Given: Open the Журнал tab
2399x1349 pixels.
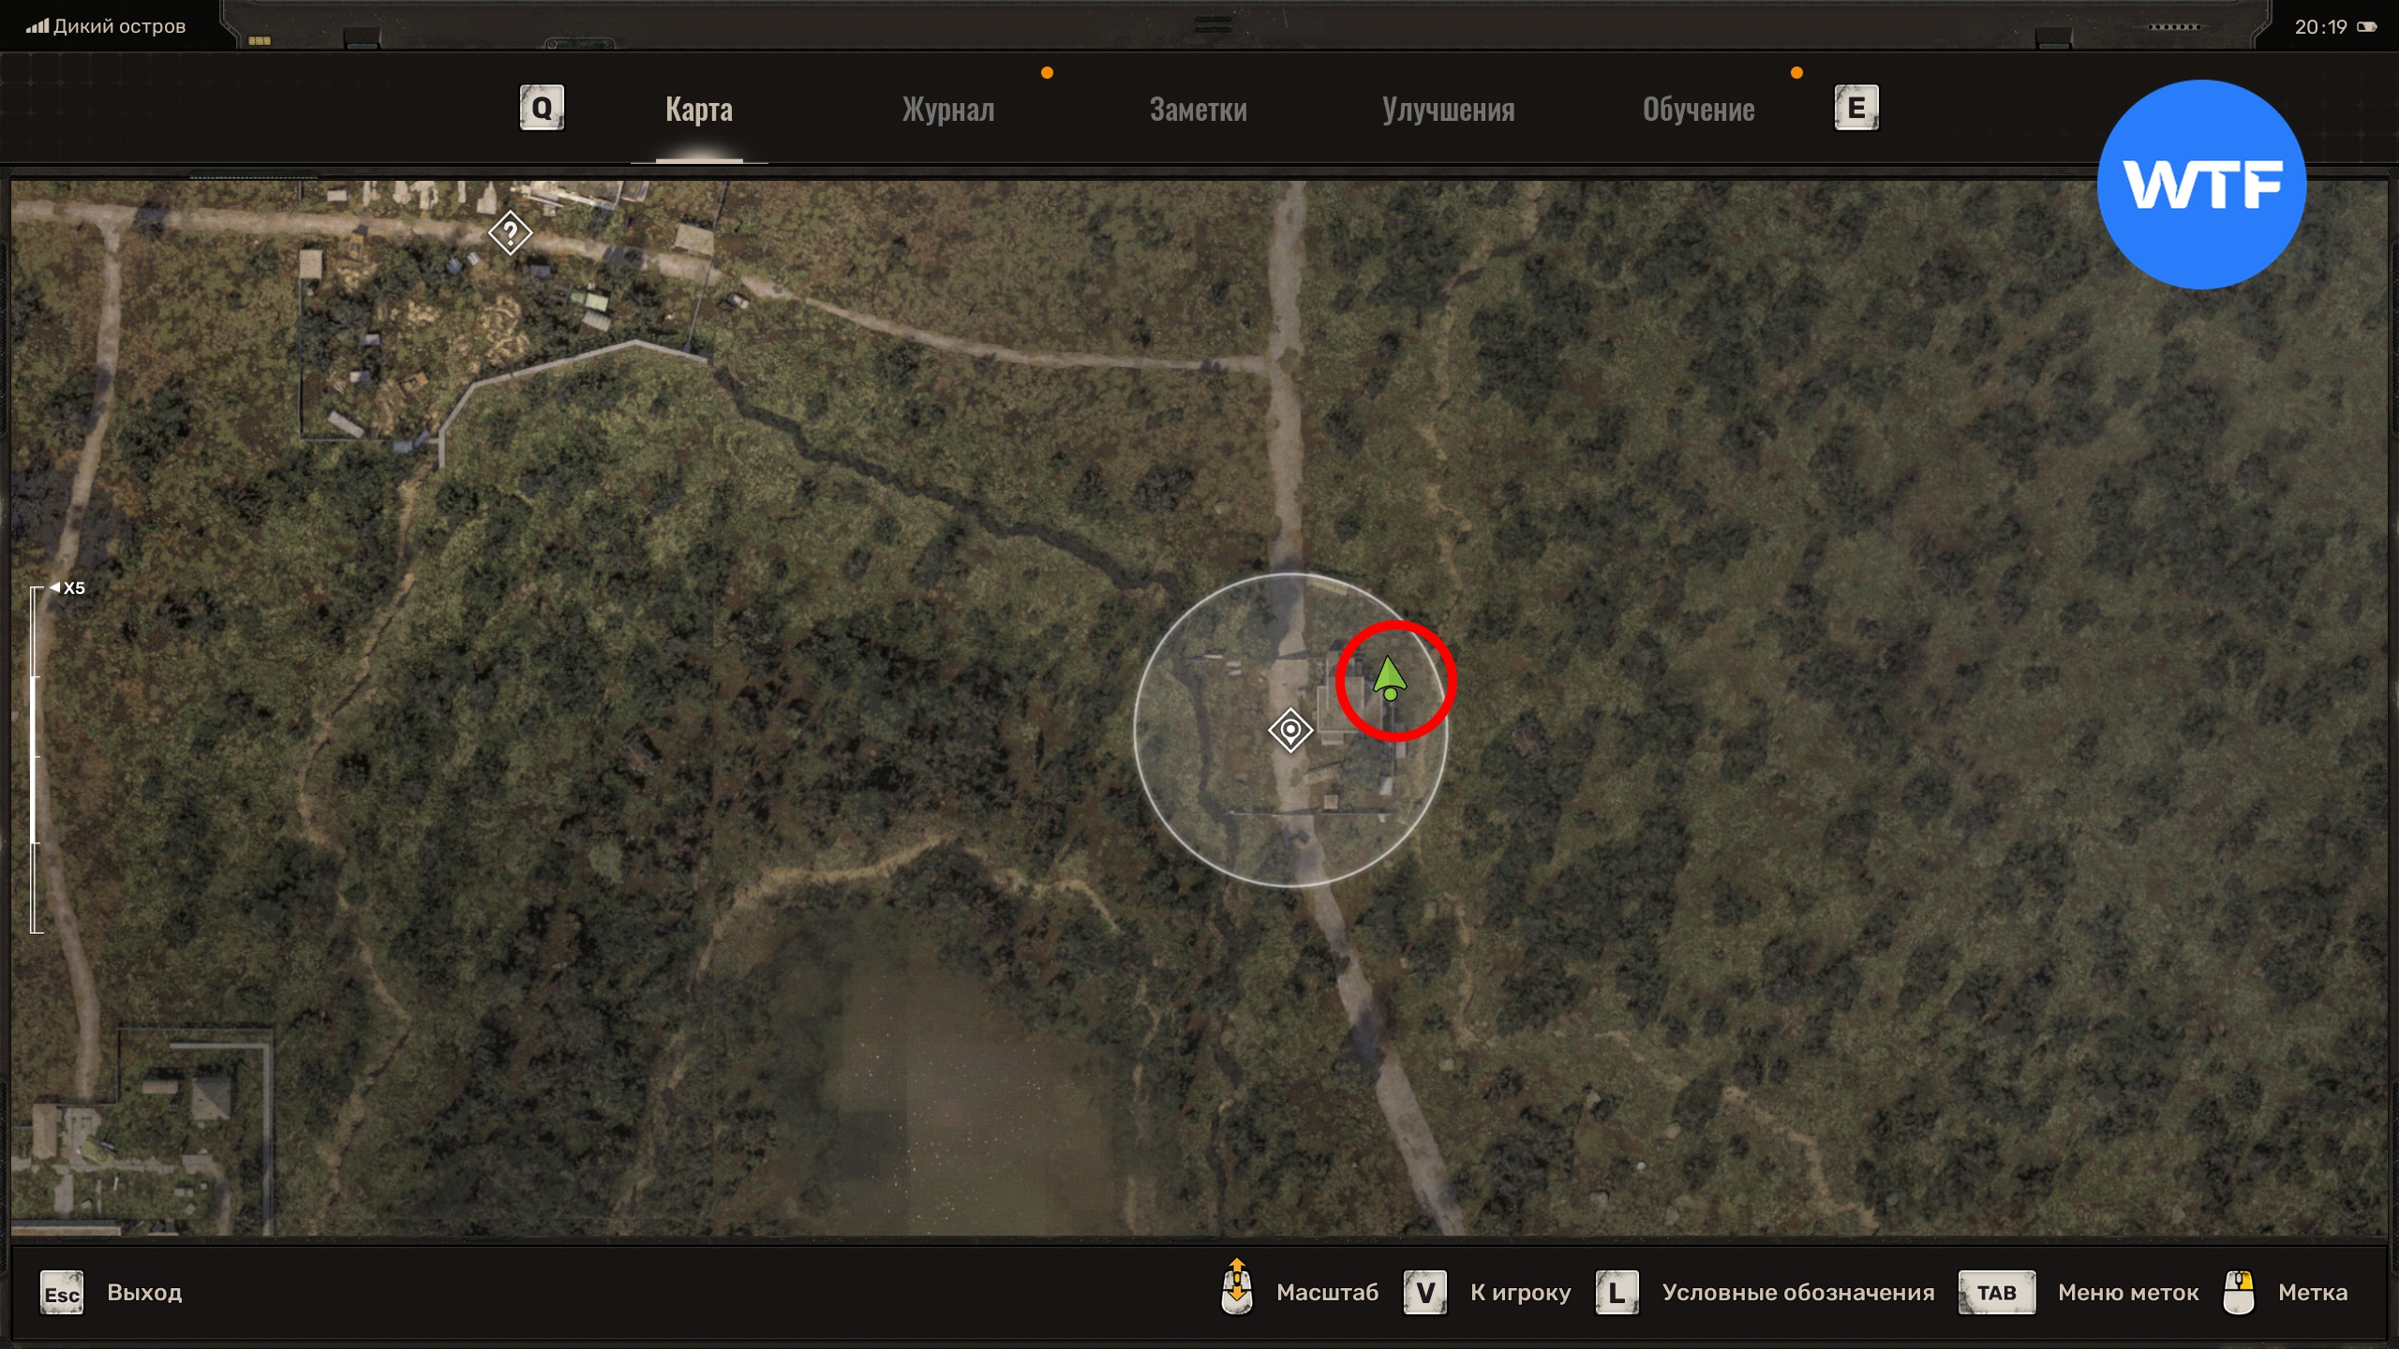Looking at the screenshot, I should pos(947,110).
